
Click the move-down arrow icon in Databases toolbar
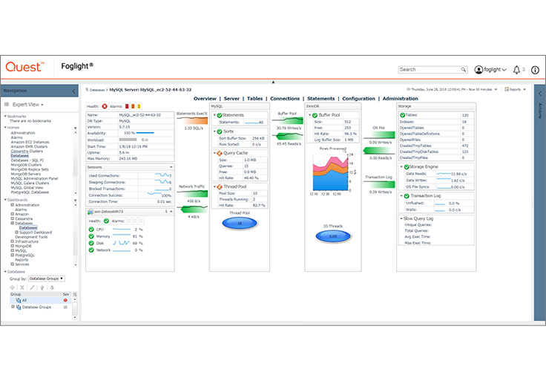52,287
